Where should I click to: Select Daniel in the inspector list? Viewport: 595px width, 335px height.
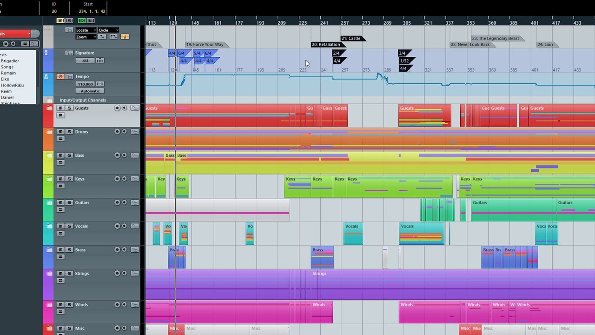click(7, 98)
